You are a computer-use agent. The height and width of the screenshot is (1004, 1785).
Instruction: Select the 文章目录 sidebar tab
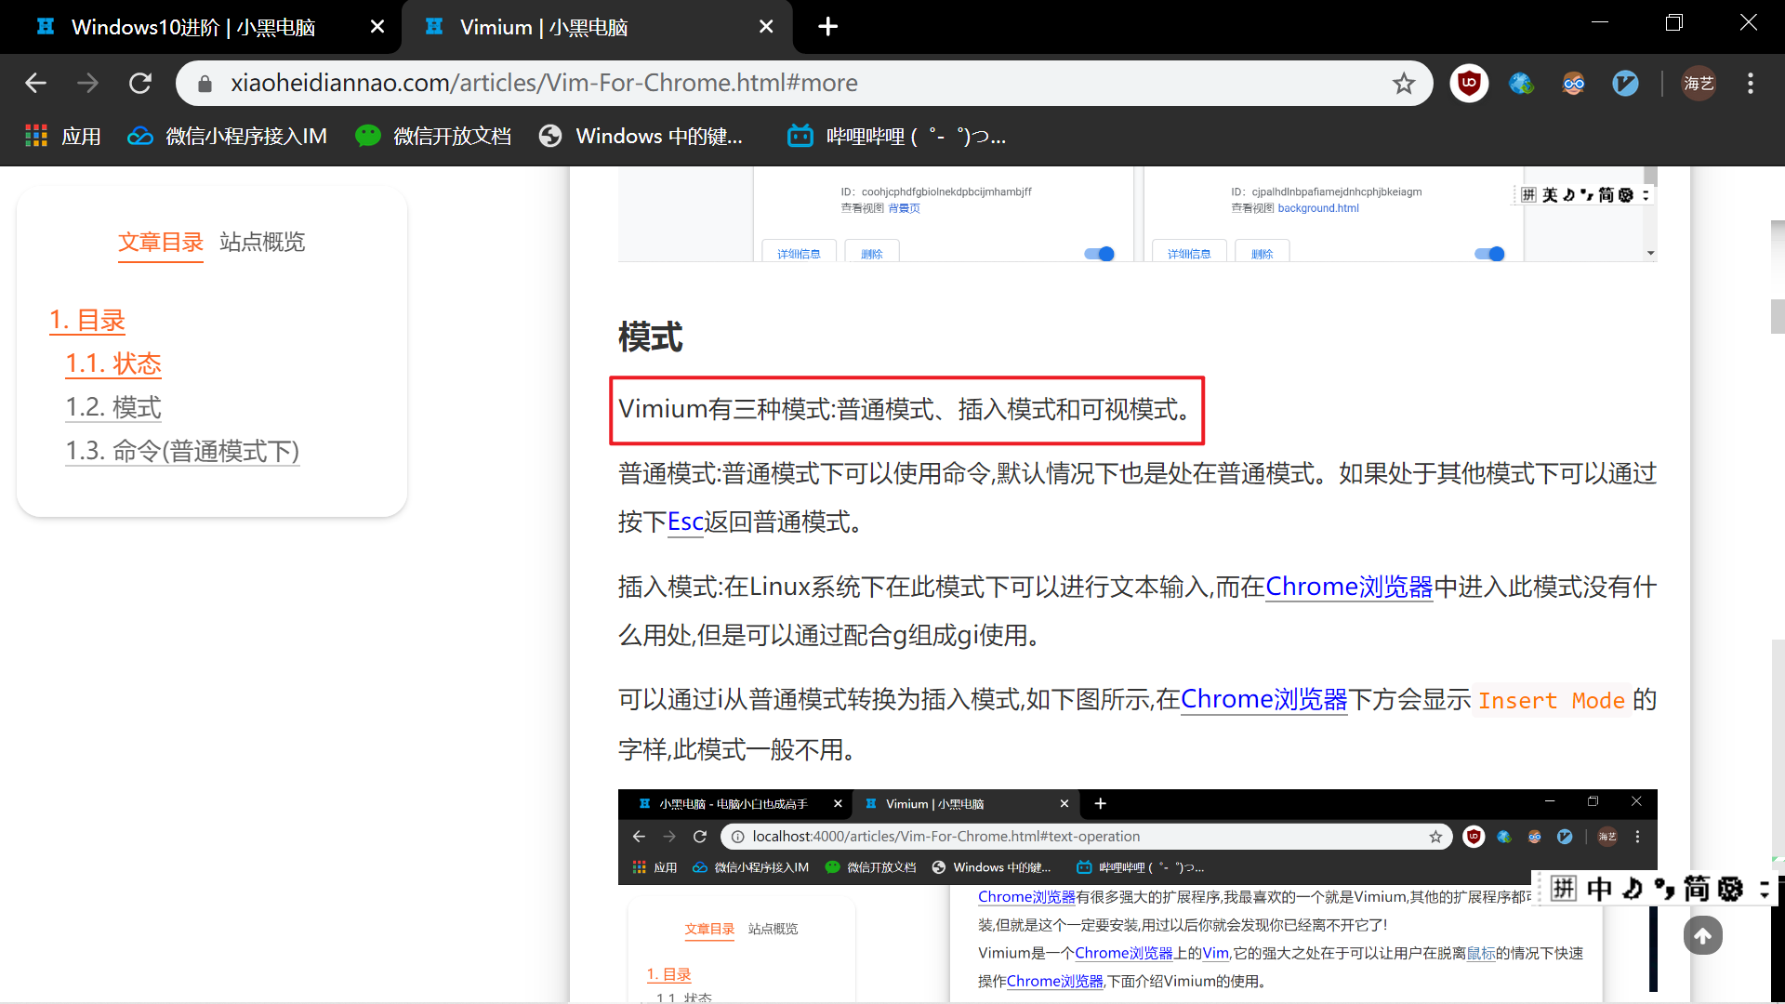[x=161, y=243]
